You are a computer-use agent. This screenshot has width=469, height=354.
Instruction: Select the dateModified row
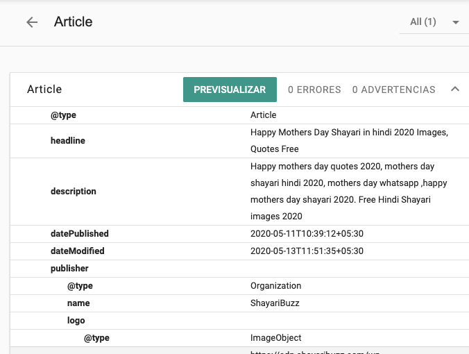[x=78, y=251]
